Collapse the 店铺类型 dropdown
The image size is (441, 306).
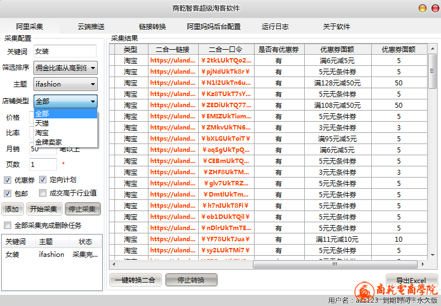[x=65, y=101]
